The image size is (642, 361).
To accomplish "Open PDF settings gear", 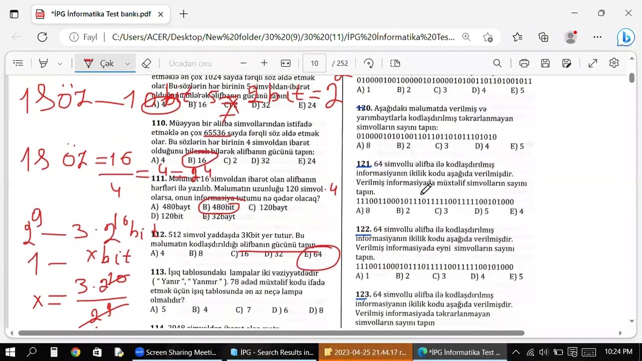I will coord(614,63).
